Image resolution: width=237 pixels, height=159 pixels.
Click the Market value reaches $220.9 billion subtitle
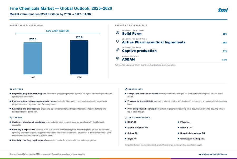pos(50,14)
